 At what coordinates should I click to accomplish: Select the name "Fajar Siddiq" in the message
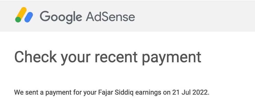(116, 92)
